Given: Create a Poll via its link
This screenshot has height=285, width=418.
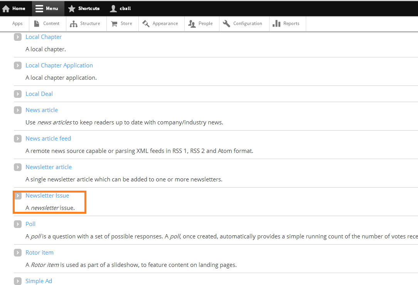Looking at the screenshot, I should point(30,224).
